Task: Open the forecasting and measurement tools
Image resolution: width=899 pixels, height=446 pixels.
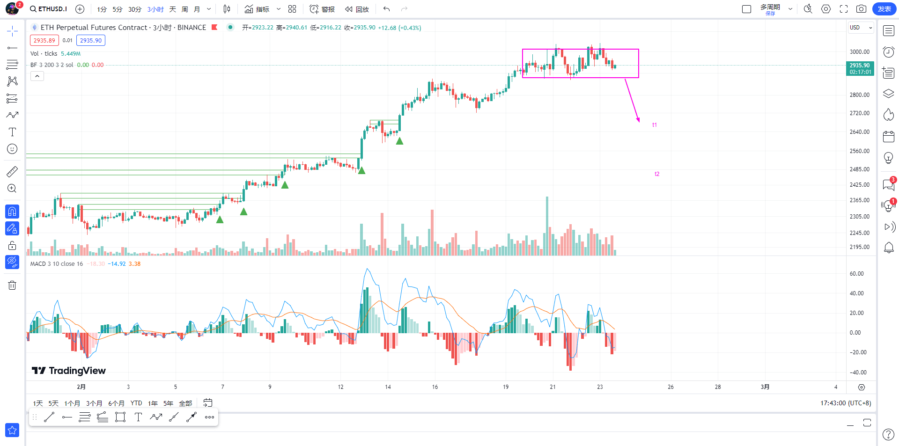Action: pyautogui.click(x=12, y=98)
